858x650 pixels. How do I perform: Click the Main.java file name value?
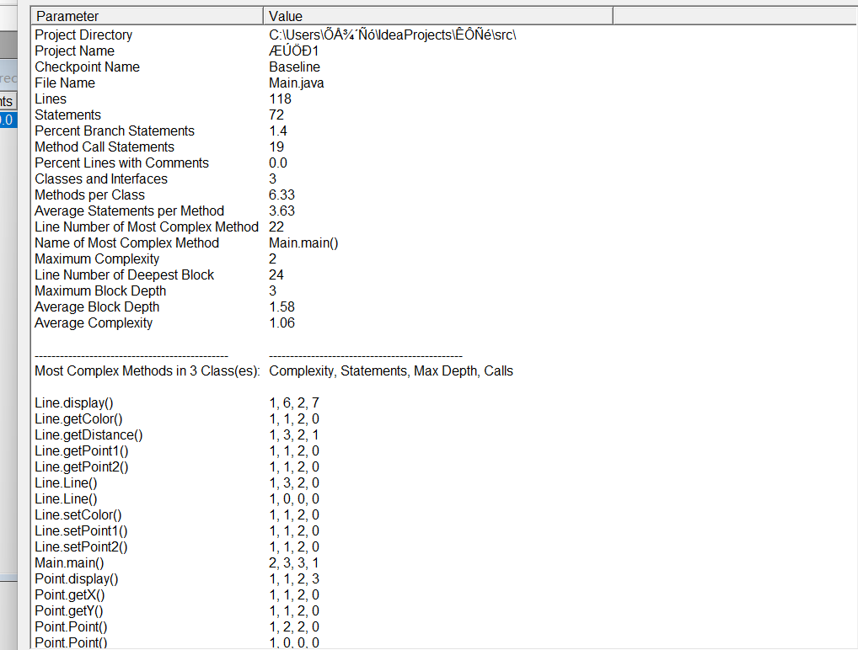click(x=296, y=83)
